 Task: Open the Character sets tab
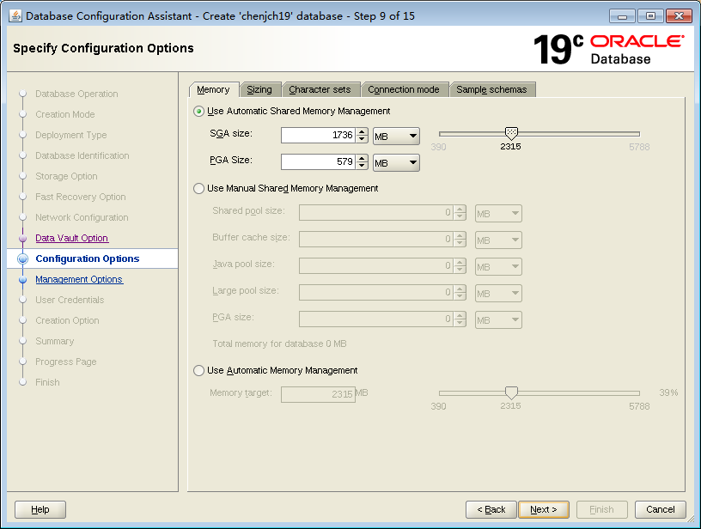click(x=321, y=88)
